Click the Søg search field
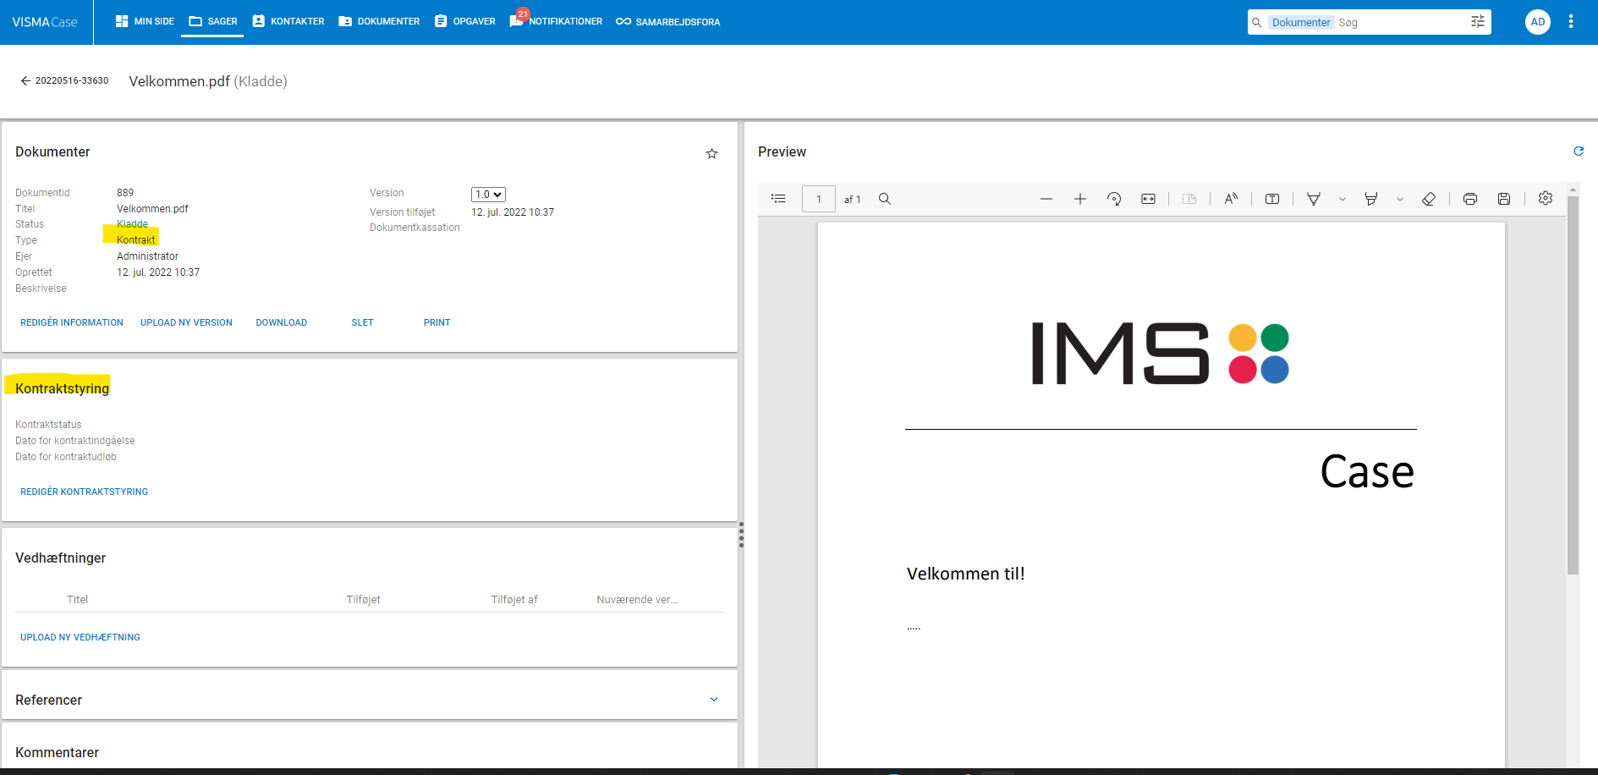Viewport: 1598px width, 775px height. (1401, 23)
